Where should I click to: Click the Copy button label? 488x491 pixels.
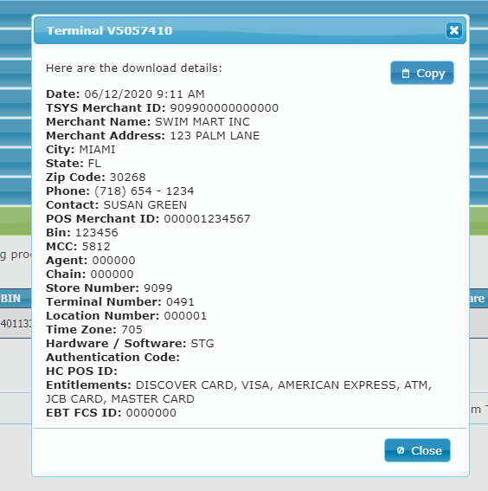click(x=430, y=74)
